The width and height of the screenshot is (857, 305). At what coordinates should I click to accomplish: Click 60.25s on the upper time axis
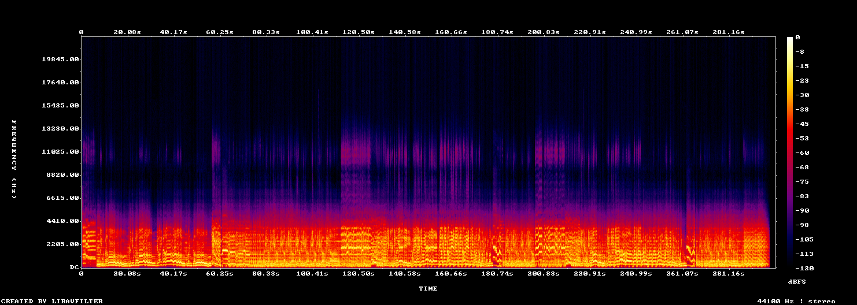(220, 32)
